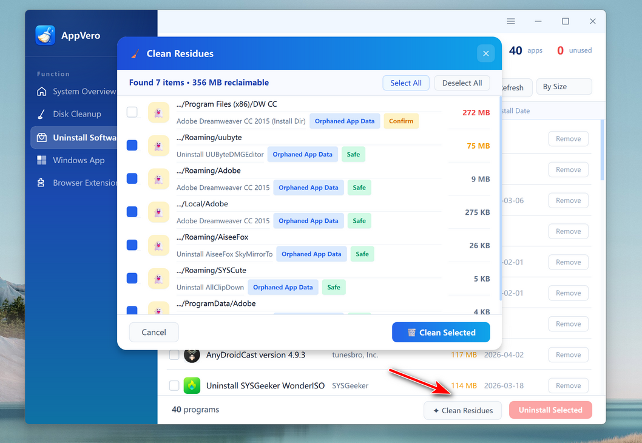Click the AnyDroidCast app icon
This screenshot has height=443, width=642.
tap(192, 355)
